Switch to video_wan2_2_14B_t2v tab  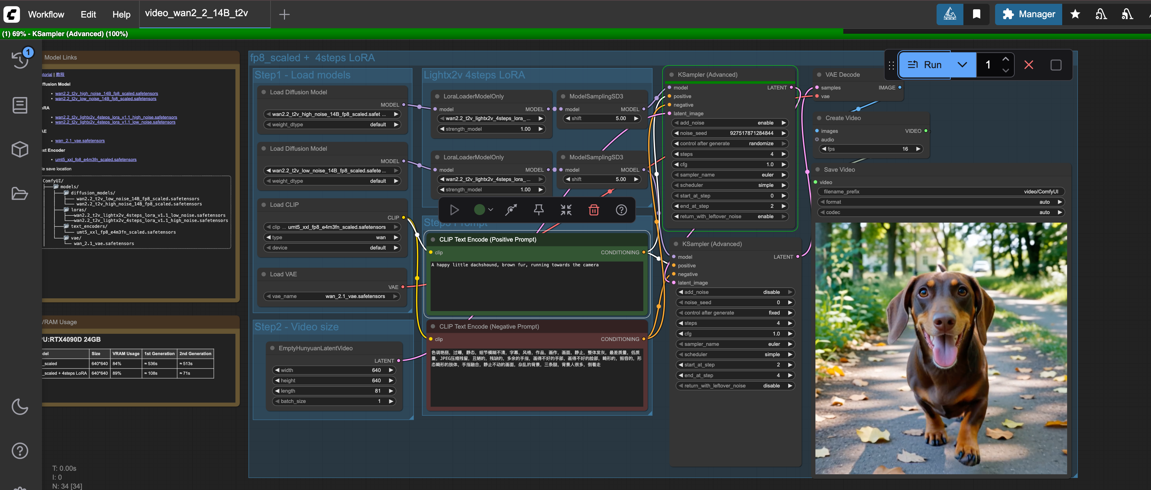[x=197, y=13]
